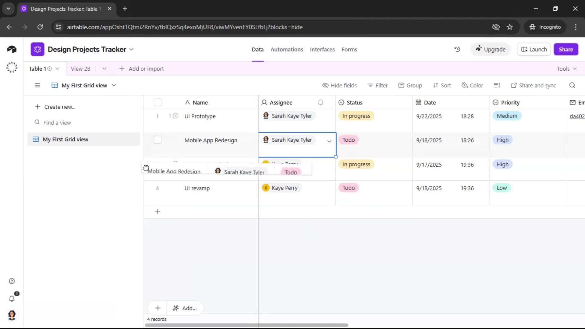This screenshot has width=585, height=329.
Task: Click Add or import
Action: coord(142,69)
